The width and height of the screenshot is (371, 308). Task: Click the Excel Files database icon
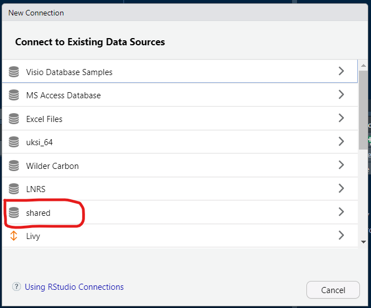tap(14, 119)
